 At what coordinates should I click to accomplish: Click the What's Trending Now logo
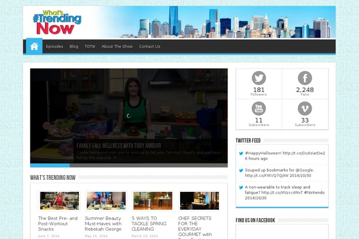pyautogui.click(x=57, y=22)
